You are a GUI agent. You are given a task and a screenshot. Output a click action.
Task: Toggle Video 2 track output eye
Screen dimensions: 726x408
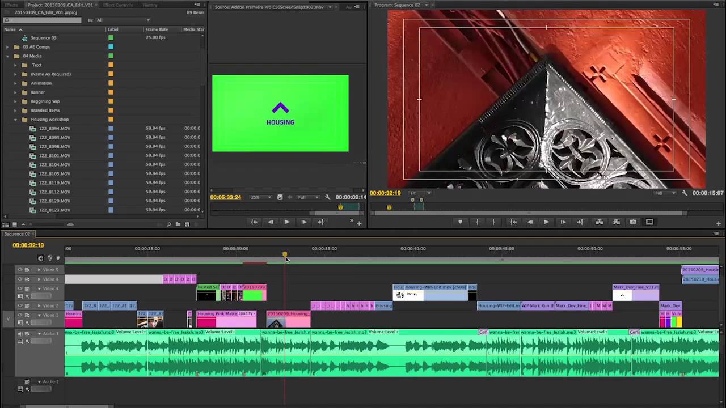(x=20, y=305)
